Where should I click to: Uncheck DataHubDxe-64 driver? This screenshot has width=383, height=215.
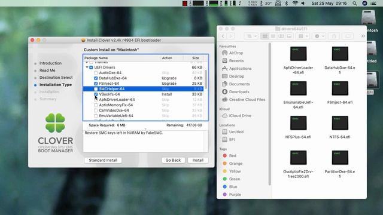point(96,78)
